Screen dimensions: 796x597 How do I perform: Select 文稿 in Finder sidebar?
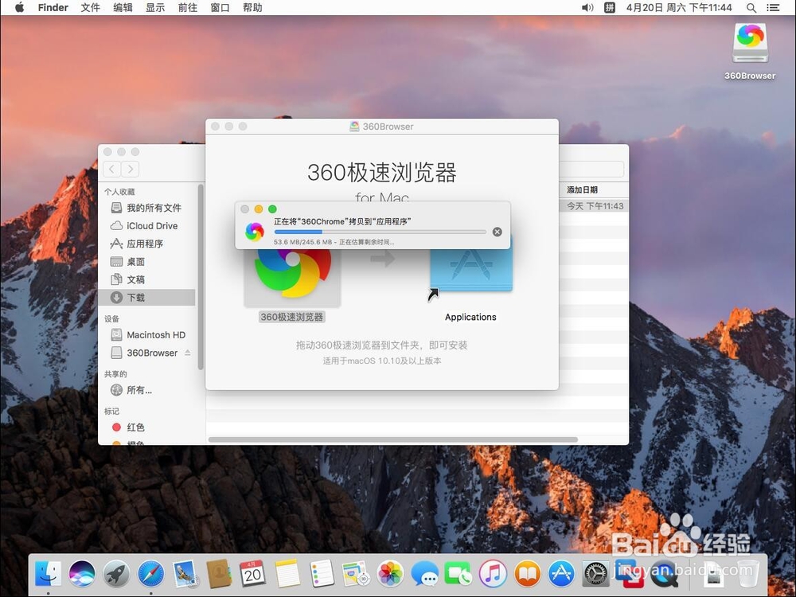[146, 279]
